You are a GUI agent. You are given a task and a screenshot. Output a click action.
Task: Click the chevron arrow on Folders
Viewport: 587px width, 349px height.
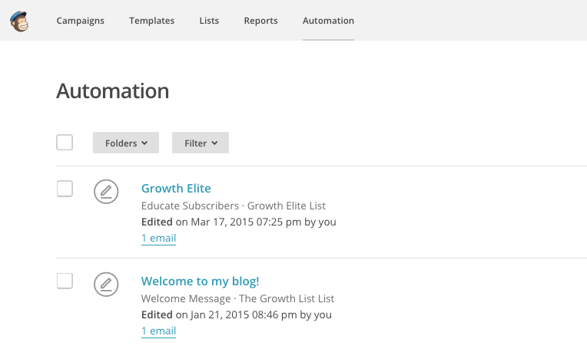coord(144,143)
